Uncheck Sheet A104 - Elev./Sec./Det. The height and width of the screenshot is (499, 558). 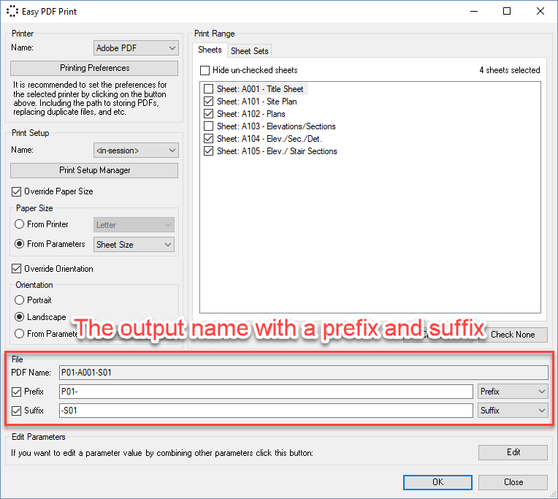pos(209,139)
